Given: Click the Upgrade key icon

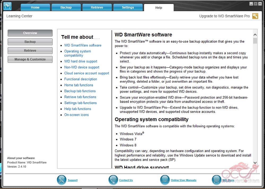Looking at the screenshot, I should coord(255,16).
